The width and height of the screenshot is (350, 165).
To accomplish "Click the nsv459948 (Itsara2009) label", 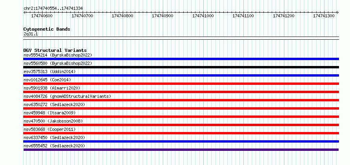I will click(50, 113).
